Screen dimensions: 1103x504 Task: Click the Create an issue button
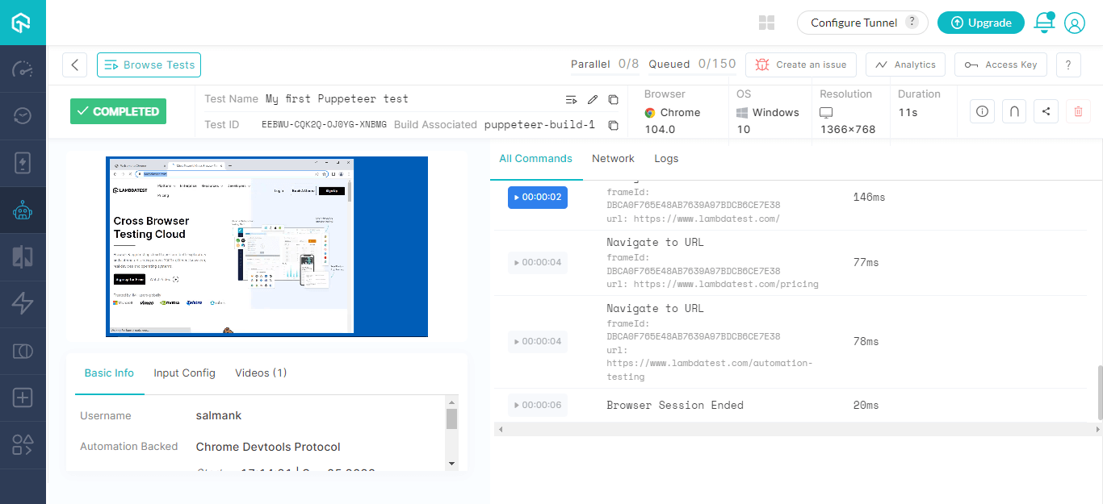coord(801,65)
